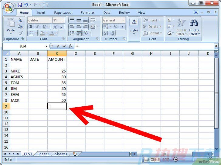Decrease font size with Shrink Font
Viewport: 221px width, 165px height.
[x=62, y=27]
